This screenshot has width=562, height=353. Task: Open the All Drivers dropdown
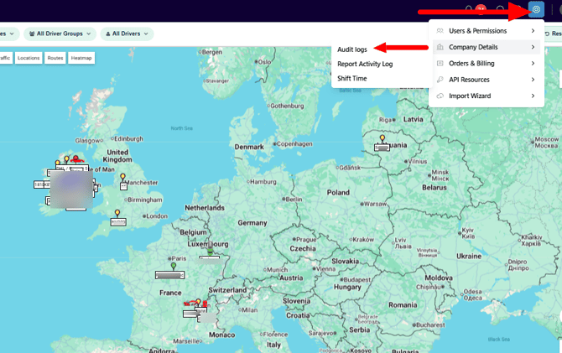coord(127,34)
